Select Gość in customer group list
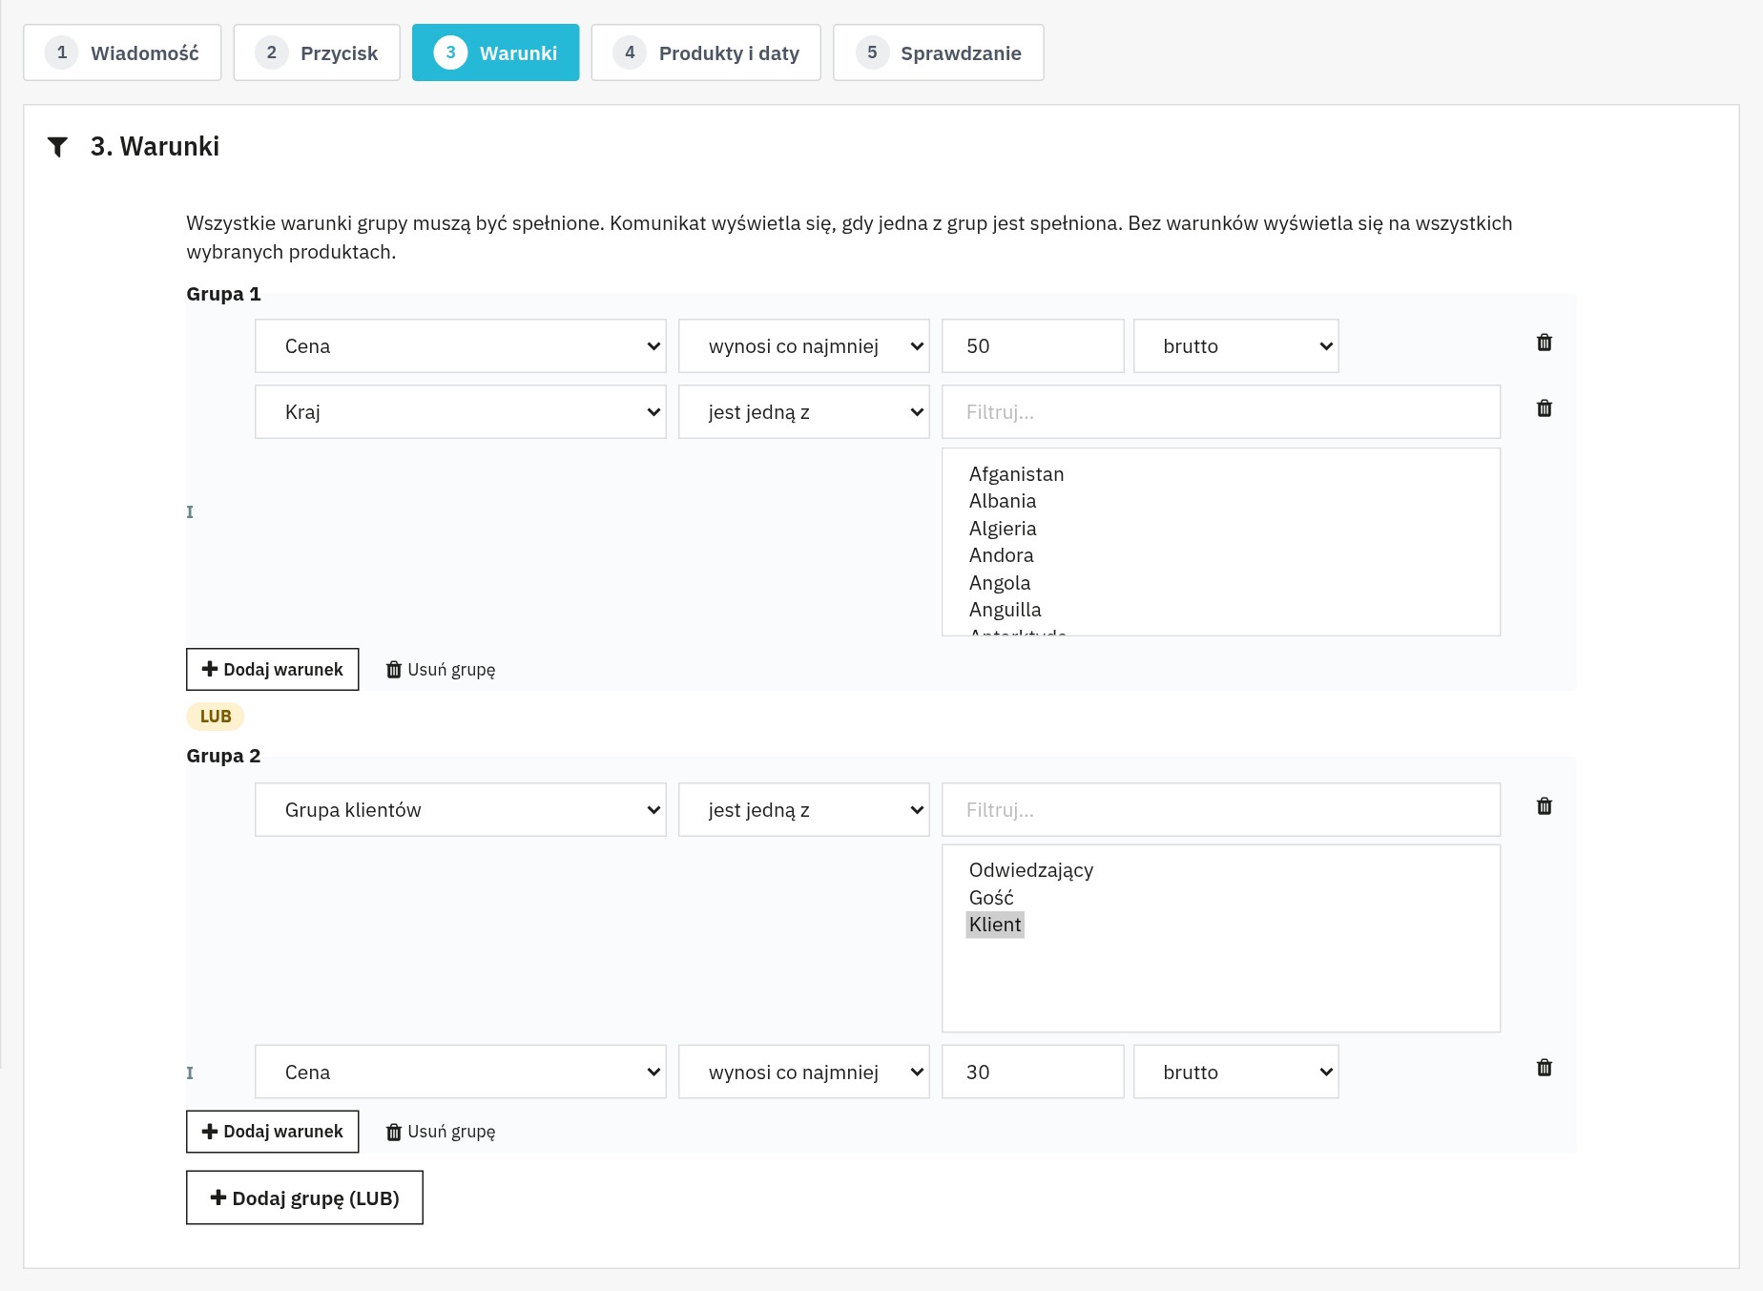 pos(991,898)
